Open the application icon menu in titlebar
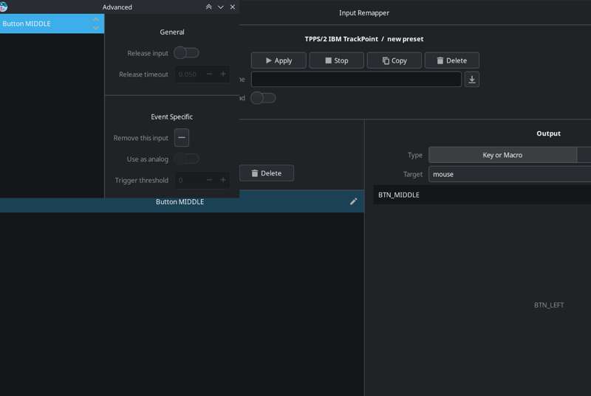The height and width of the screenshot is (396, 591). [4, 7]
